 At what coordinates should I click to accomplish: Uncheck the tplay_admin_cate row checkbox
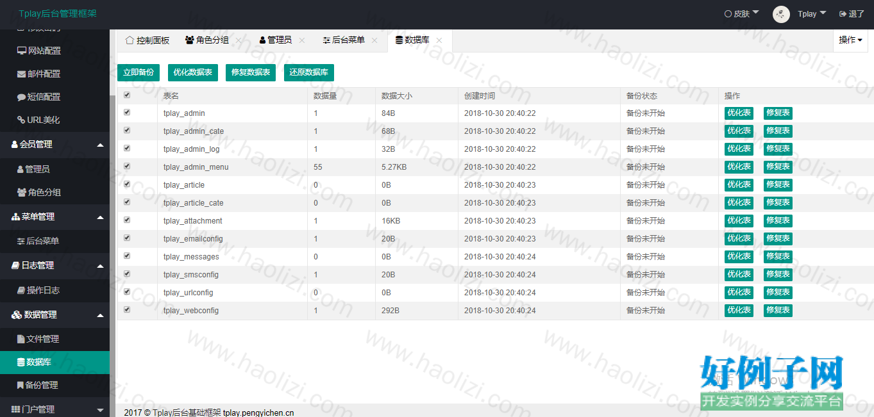(127, 130)
